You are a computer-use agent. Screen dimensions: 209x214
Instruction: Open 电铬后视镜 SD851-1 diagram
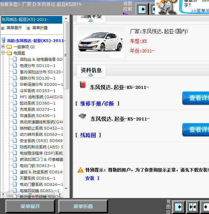coord(40,191)
